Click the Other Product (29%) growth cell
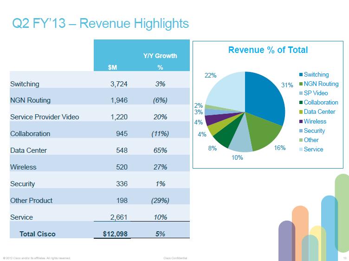Viewport: 349px width, 261px height. pyautogui.click(x=161, y=201)
